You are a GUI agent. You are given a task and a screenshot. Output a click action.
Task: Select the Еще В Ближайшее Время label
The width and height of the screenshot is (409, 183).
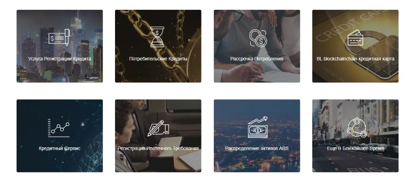click(x=355, y=149)
